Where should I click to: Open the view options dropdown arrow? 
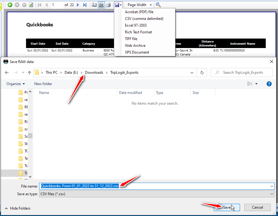point(256,84)
